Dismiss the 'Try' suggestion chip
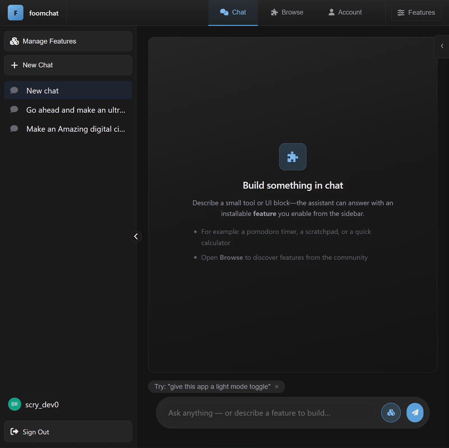This screenshot has height=448, width=449. click(277, 387)
